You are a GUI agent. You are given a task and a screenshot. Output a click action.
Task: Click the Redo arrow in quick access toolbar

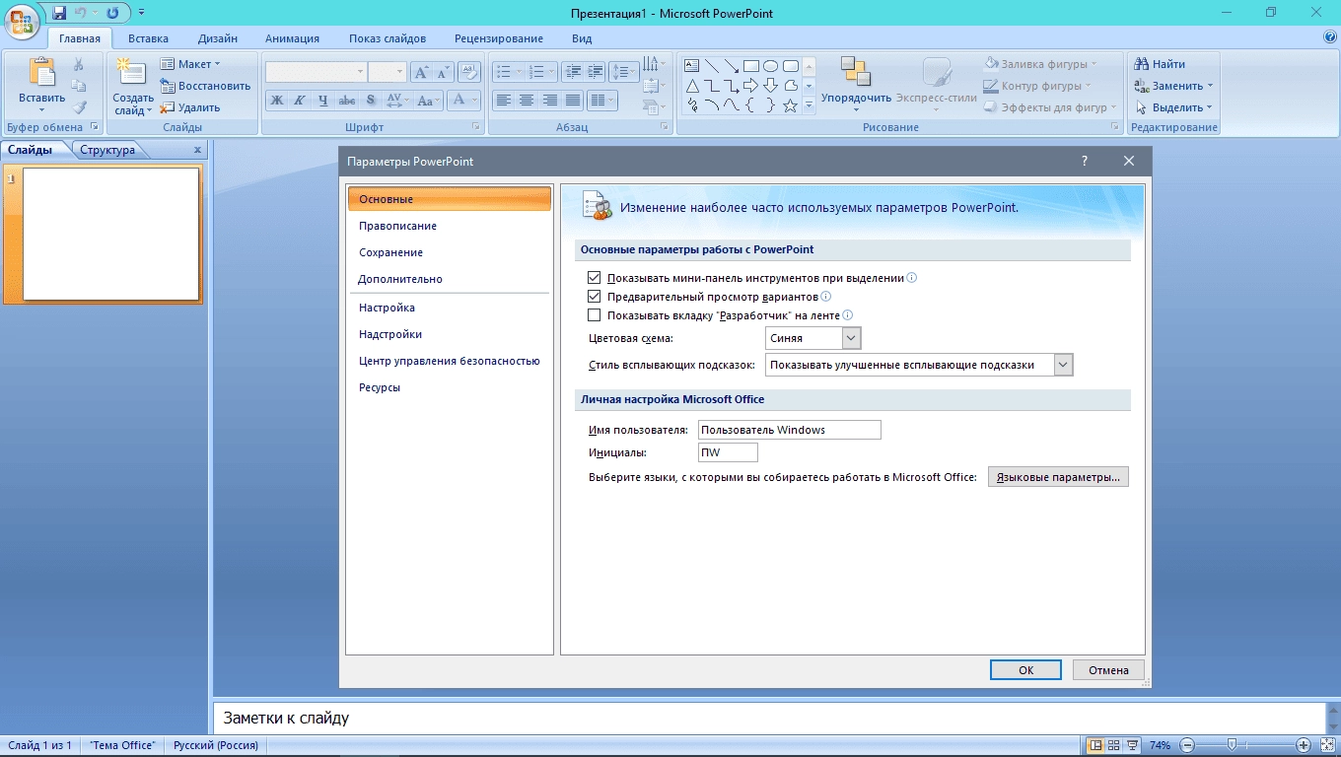click(x=111, y=13)
